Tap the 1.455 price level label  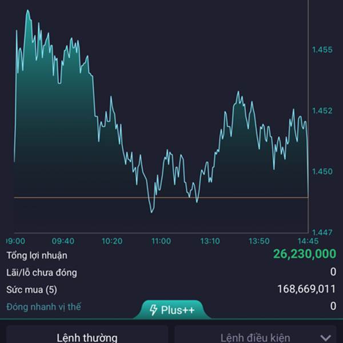322,50
